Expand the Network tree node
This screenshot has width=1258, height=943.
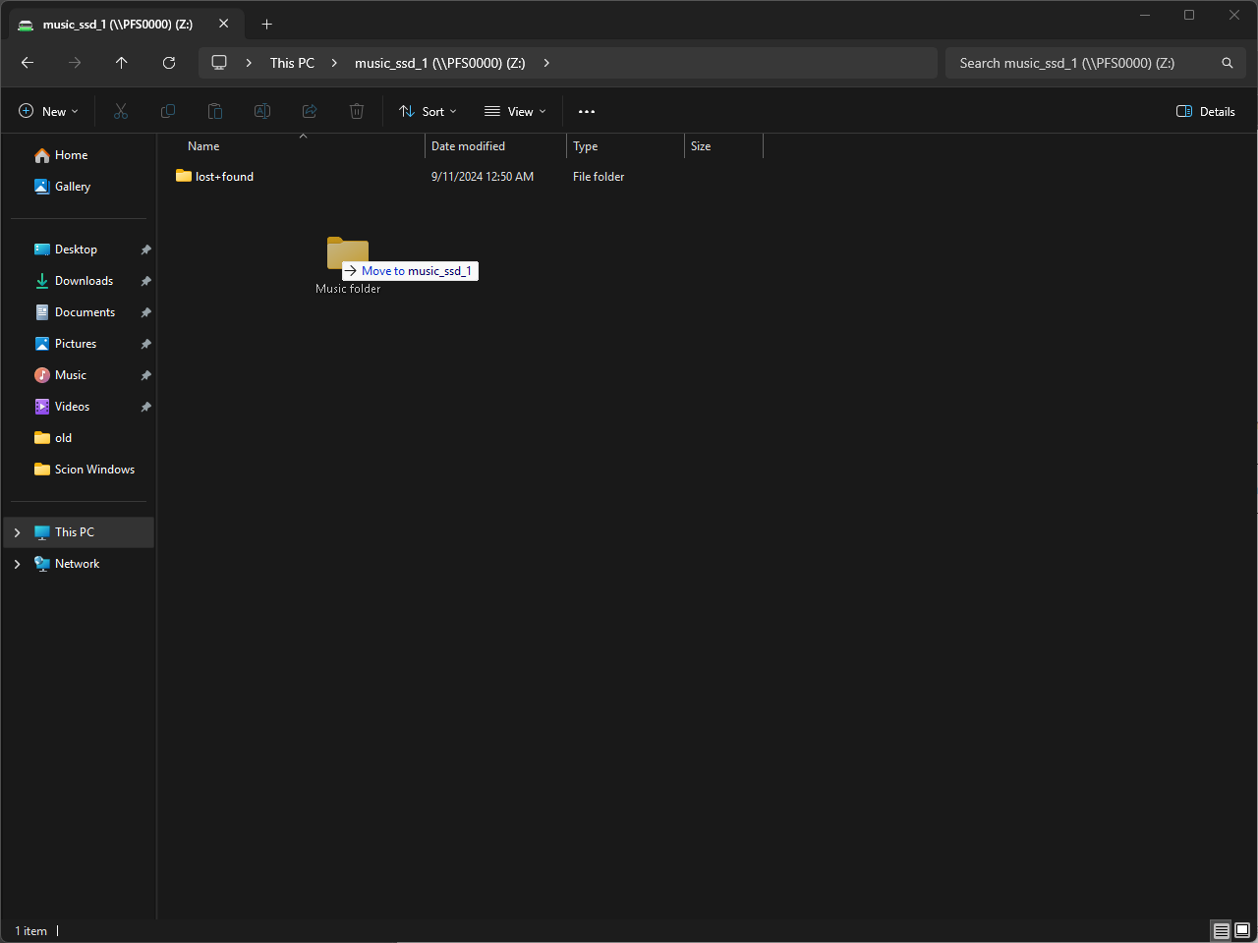17,564
